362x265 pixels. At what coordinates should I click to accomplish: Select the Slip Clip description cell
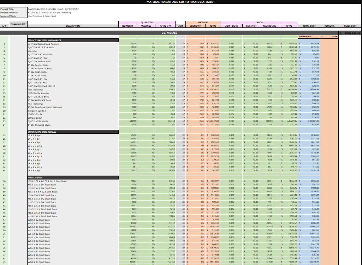pyautogui.click(x=32, y=51)
